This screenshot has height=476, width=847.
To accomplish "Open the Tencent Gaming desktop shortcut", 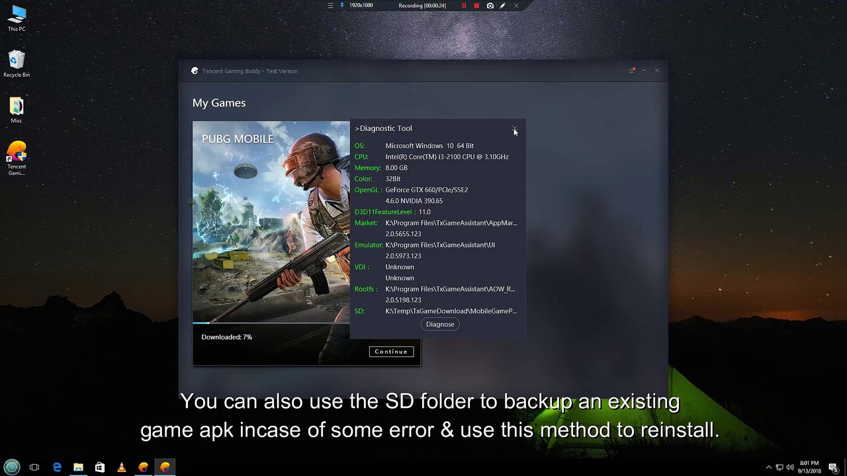I will click(17, 159).
